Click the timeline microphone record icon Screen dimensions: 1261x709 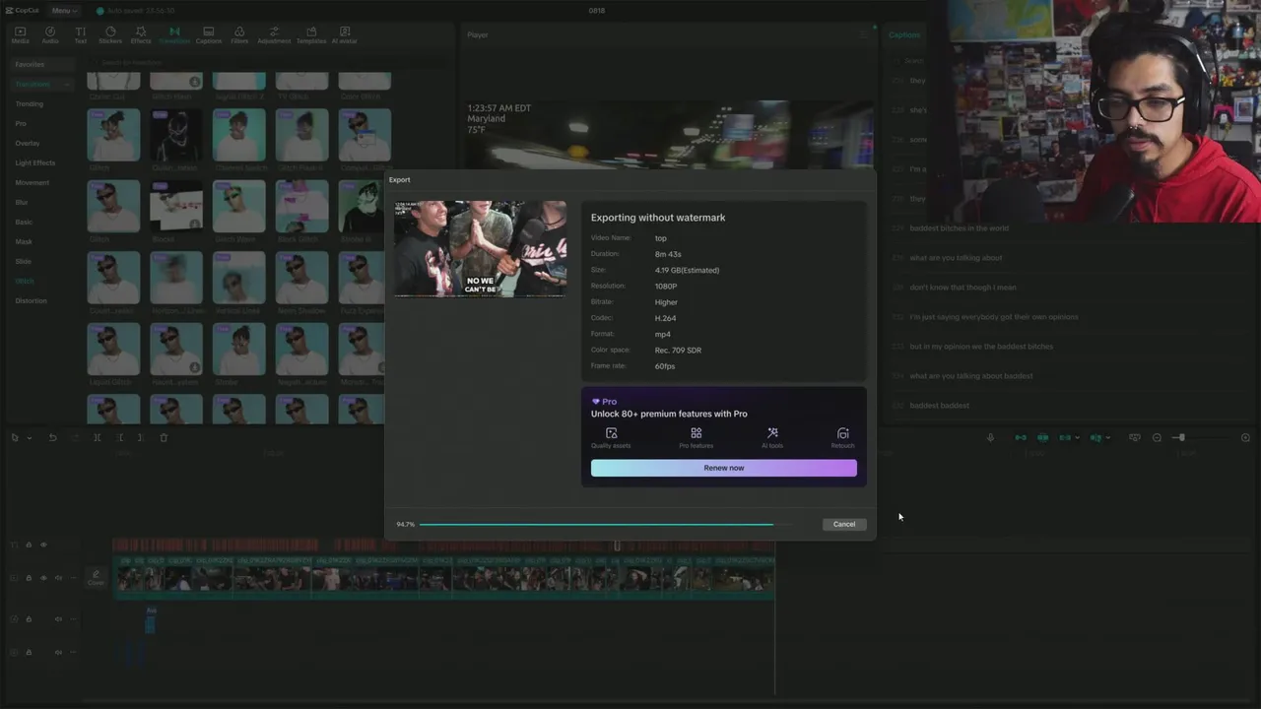pos(990,437)
